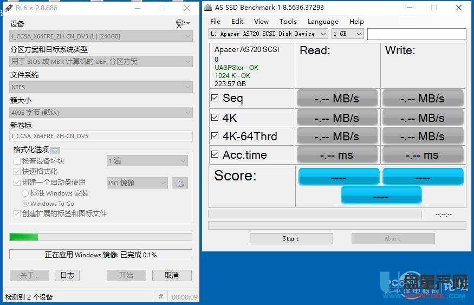The width and height of the screenshot is (474, 305).
Task: Click the 'UASPStor - OK' driver text
Action: point(236,67)
